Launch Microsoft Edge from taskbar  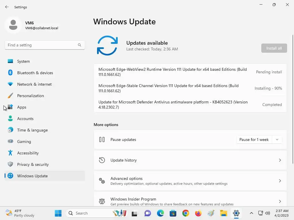pos(160,213)
